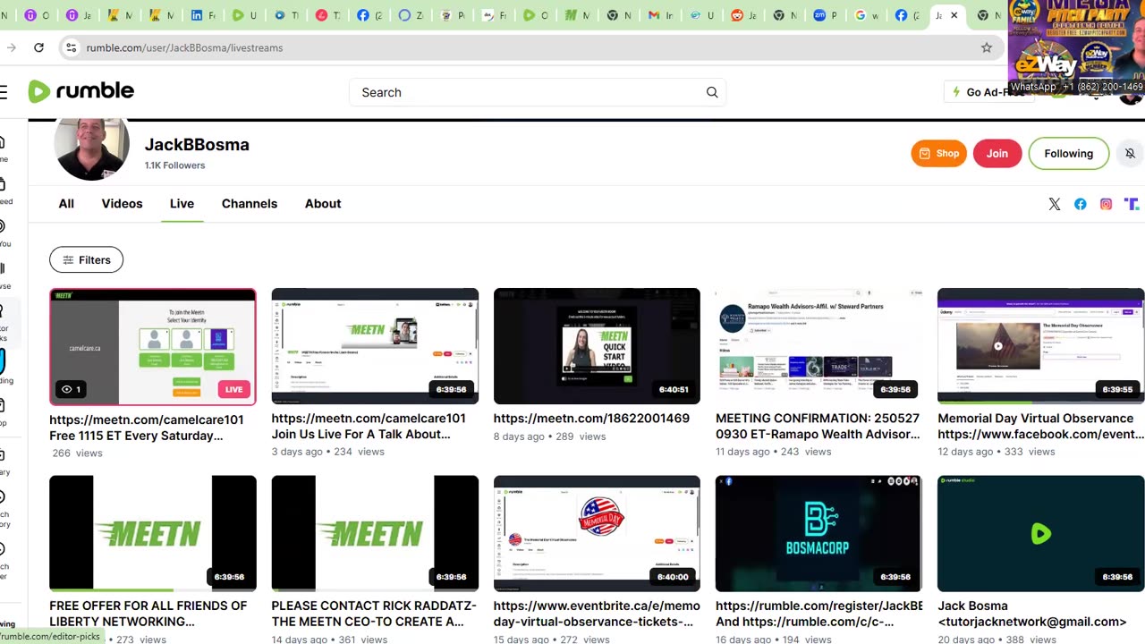Open title 'https://meetn.com/18622001469'

pos(591,418)
